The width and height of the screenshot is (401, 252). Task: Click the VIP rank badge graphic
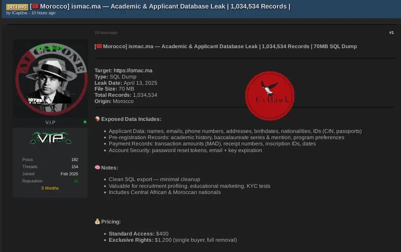50,138
